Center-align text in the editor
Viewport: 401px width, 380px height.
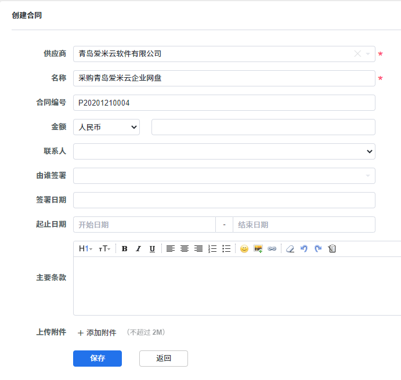coord(185,248)
